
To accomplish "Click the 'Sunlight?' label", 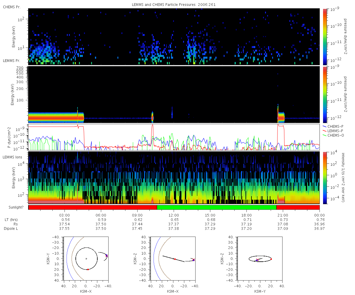I will (17, 207).
